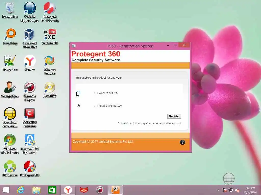Open the taskbar clock showing 5:46 PM
The image size is (261, 195).
[250, 190]
